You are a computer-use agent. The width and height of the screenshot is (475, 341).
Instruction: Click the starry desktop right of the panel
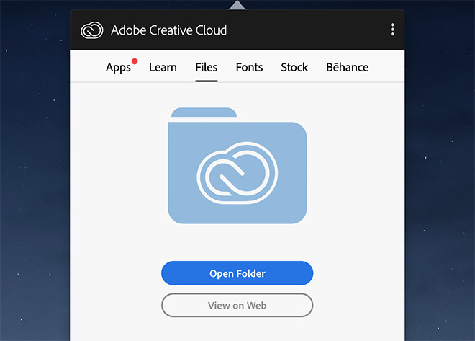tap(440, 170)
